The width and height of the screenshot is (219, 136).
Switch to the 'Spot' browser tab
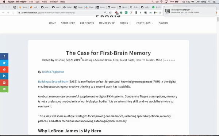click(157, 7)
